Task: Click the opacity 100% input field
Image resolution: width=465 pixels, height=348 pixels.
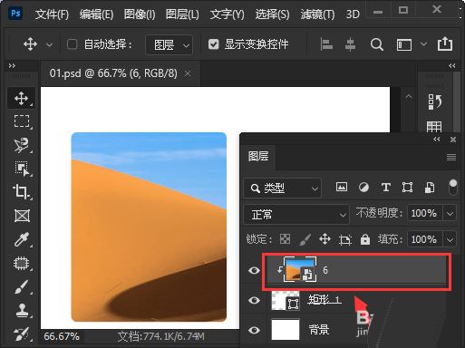Action: click(x=424, y=214)
